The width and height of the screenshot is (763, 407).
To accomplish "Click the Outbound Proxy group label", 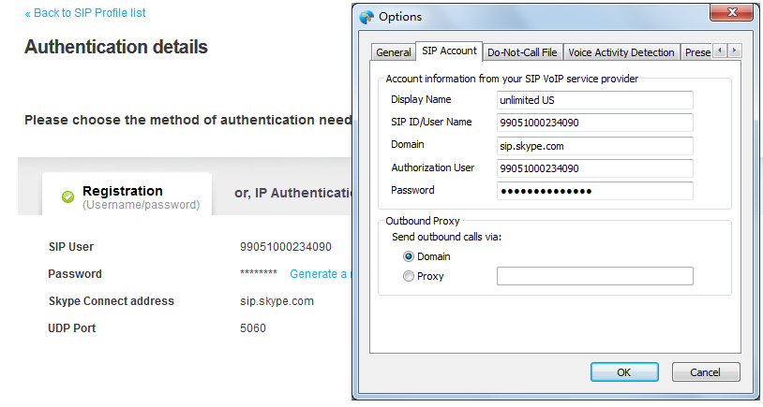I will (423, 221).
